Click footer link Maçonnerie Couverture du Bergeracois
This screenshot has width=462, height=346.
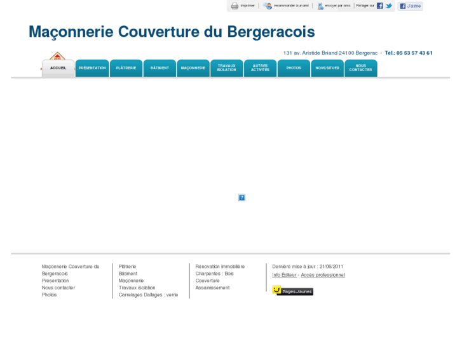[71, 270]
